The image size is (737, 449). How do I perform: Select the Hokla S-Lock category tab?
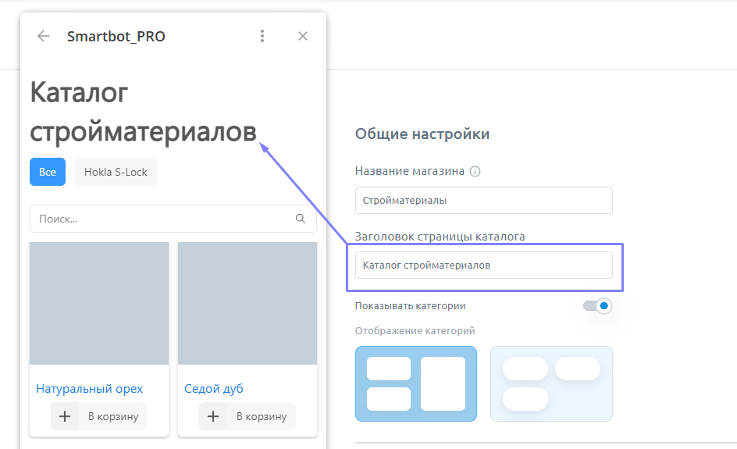tap(116, 172)
